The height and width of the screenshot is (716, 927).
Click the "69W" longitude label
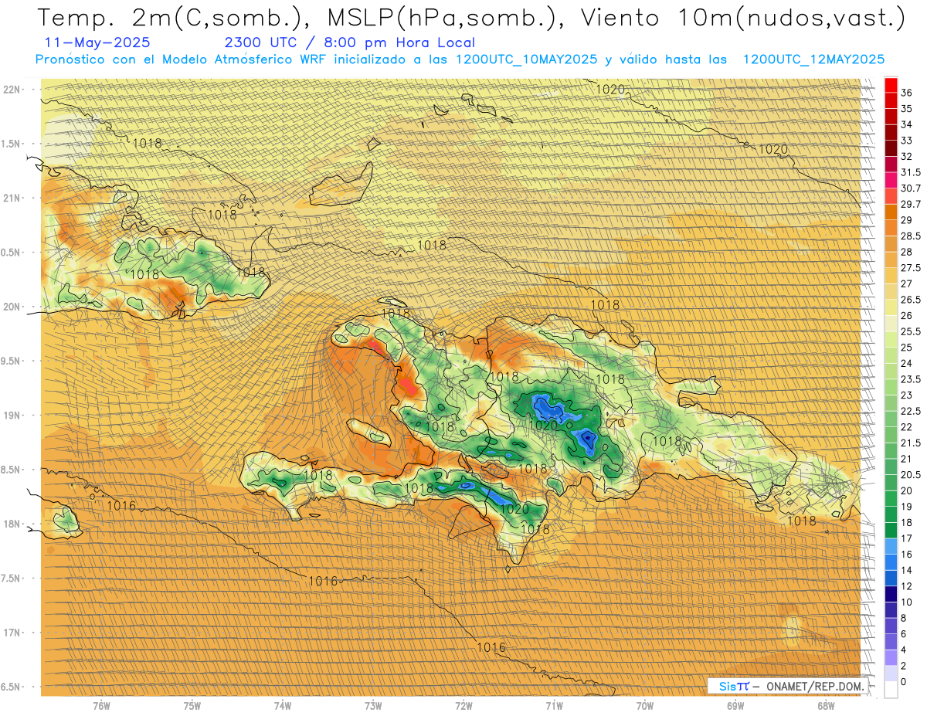[x=735, y=705]
